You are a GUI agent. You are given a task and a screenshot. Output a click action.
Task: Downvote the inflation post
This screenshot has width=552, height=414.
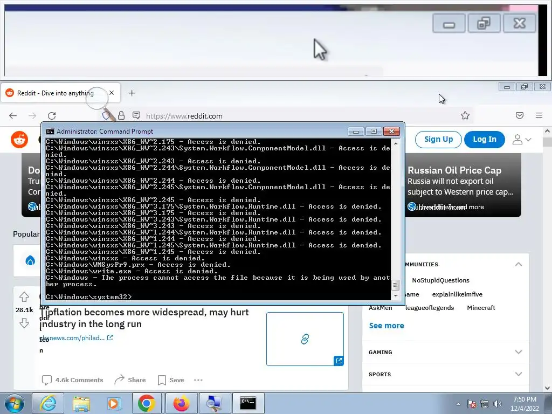point(24,323)
